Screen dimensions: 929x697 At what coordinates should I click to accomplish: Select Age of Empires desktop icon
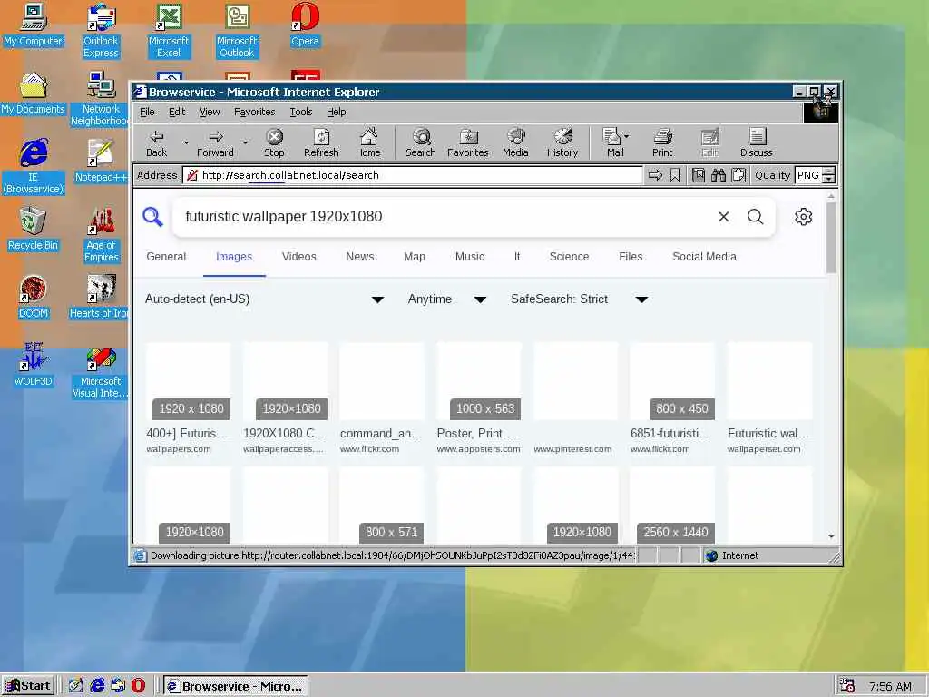click(x=101, y=235)
